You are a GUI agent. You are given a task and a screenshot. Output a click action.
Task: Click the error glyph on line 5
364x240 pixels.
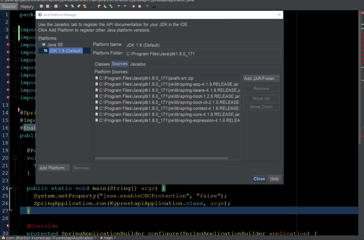(x=8, y=44)
